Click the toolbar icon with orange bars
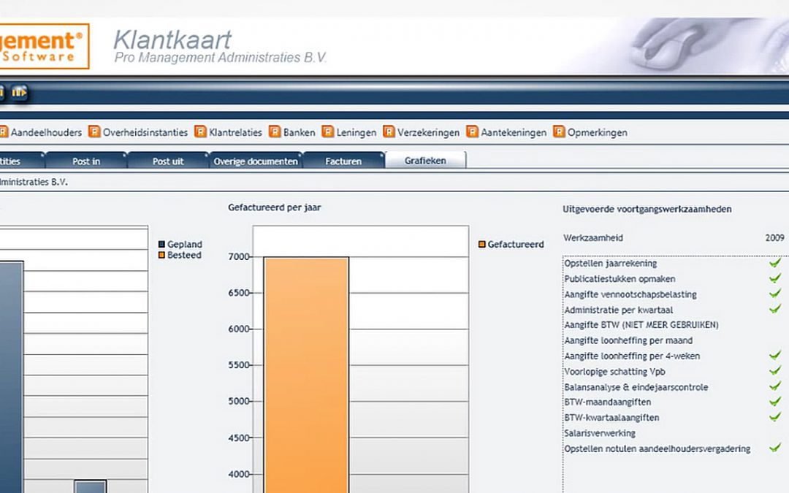 click(x=19, y=92)
